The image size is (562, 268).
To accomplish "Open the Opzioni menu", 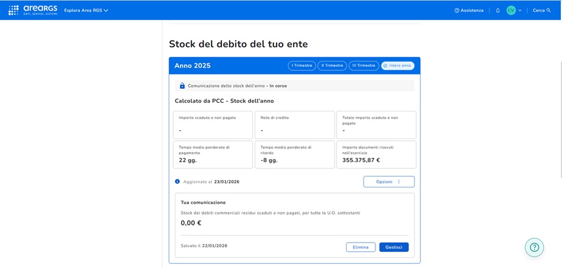I will (x=388, y=182).
